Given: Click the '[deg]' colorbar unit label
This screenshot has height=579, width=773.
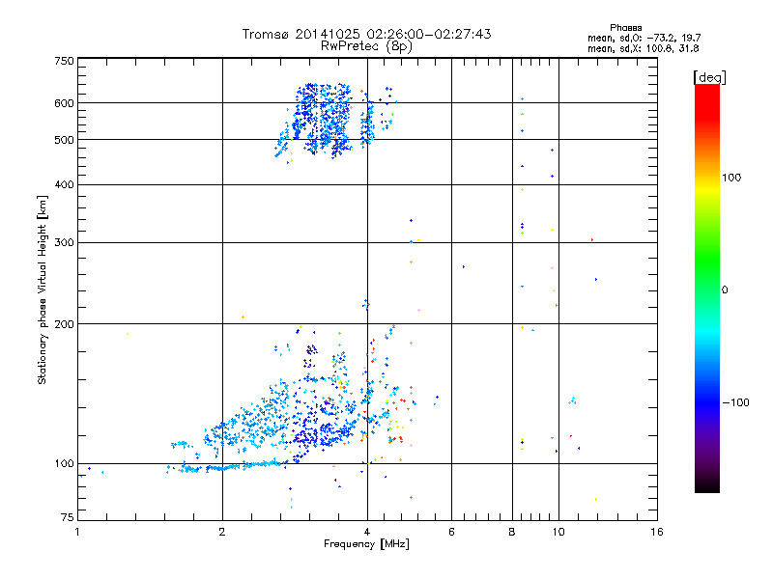Looking at the screenshot, I should (709, 77).
